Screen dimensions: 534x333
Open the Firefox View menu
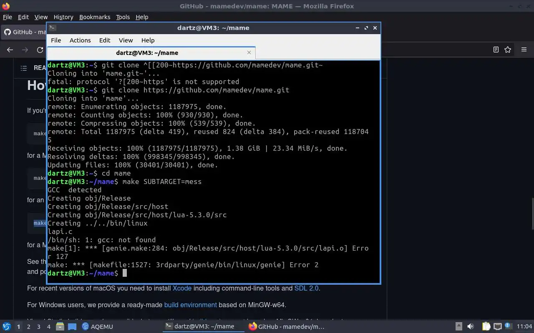point(41,17)
